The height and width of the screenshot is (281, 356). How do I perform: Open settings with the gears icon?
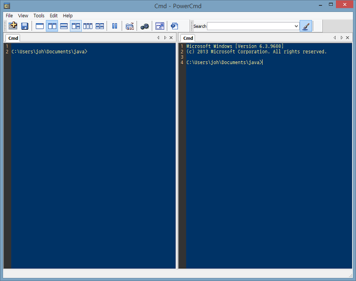coord(144,26)
